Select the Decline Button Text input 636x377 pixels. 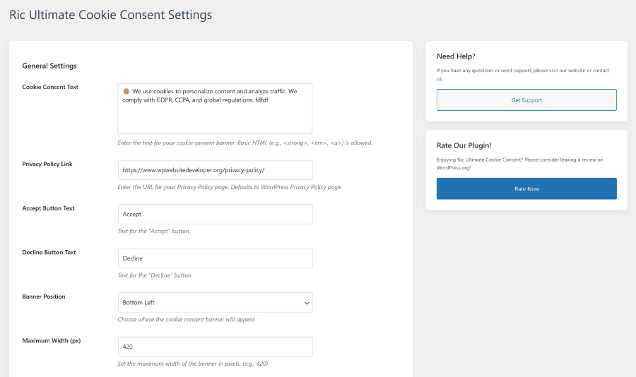pos(215,258)
